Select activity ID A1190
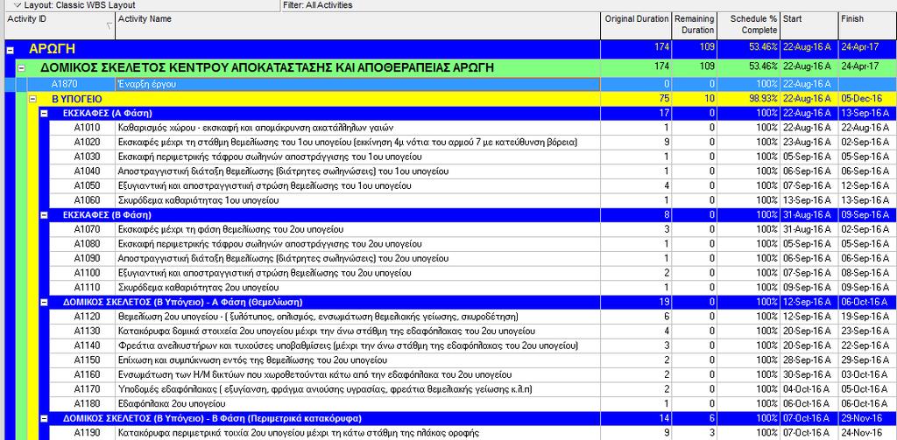The image size is (897, 440). 87,433
